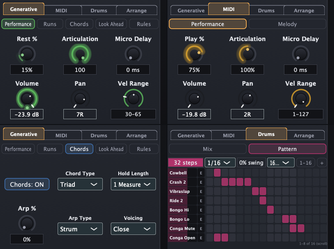Open Pattern subtab in Drums panel

coord(287,149)
